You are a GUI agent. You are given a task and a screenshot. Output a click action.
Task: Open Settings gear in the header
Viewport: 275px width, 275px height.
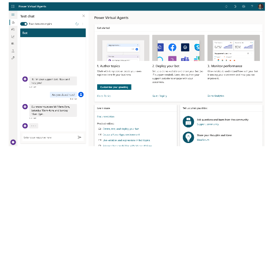coord(244,6)
